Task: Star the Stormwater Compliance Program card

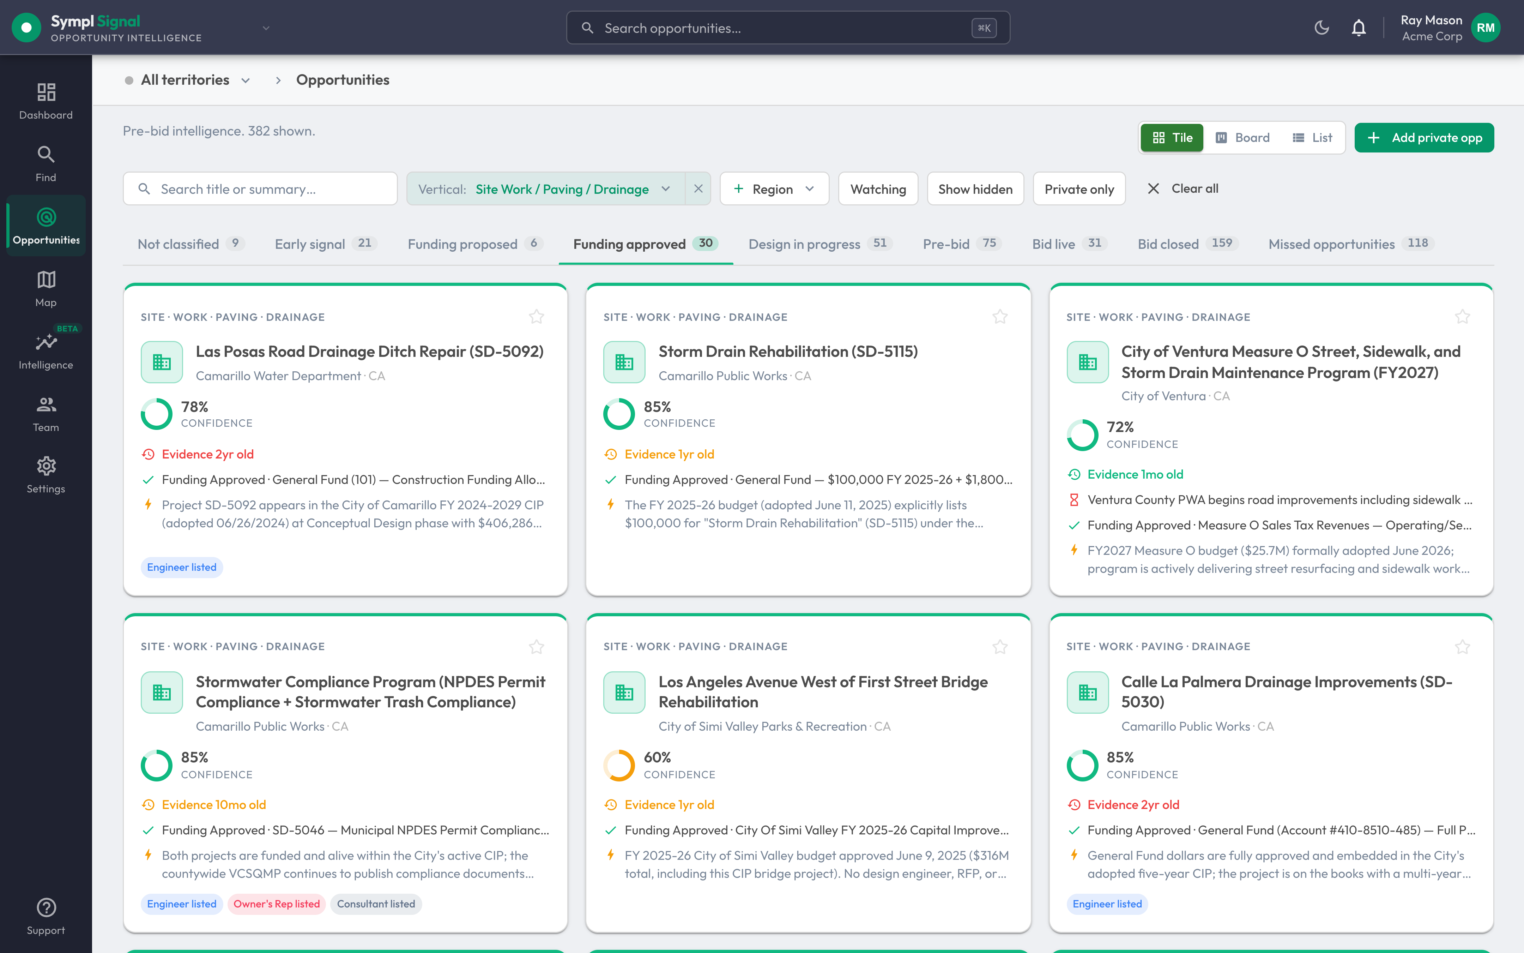Action: coord(537,647)
